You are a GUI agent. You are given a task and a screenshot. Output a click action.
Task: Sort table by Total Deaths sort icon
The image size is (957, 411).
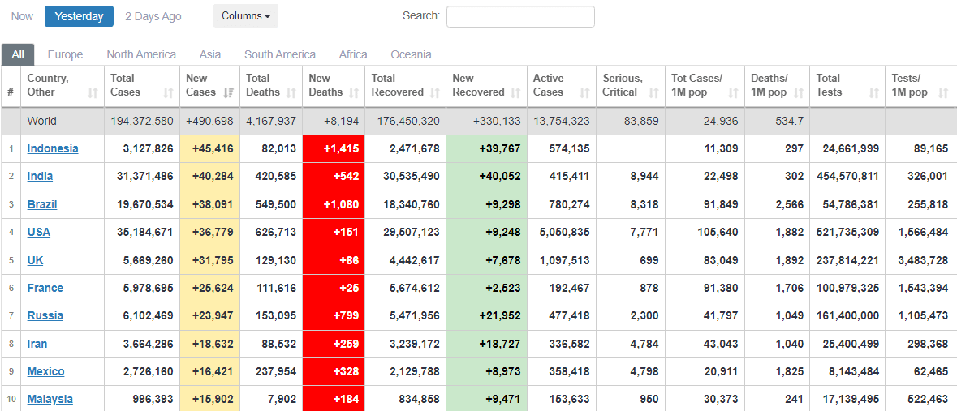291,92
